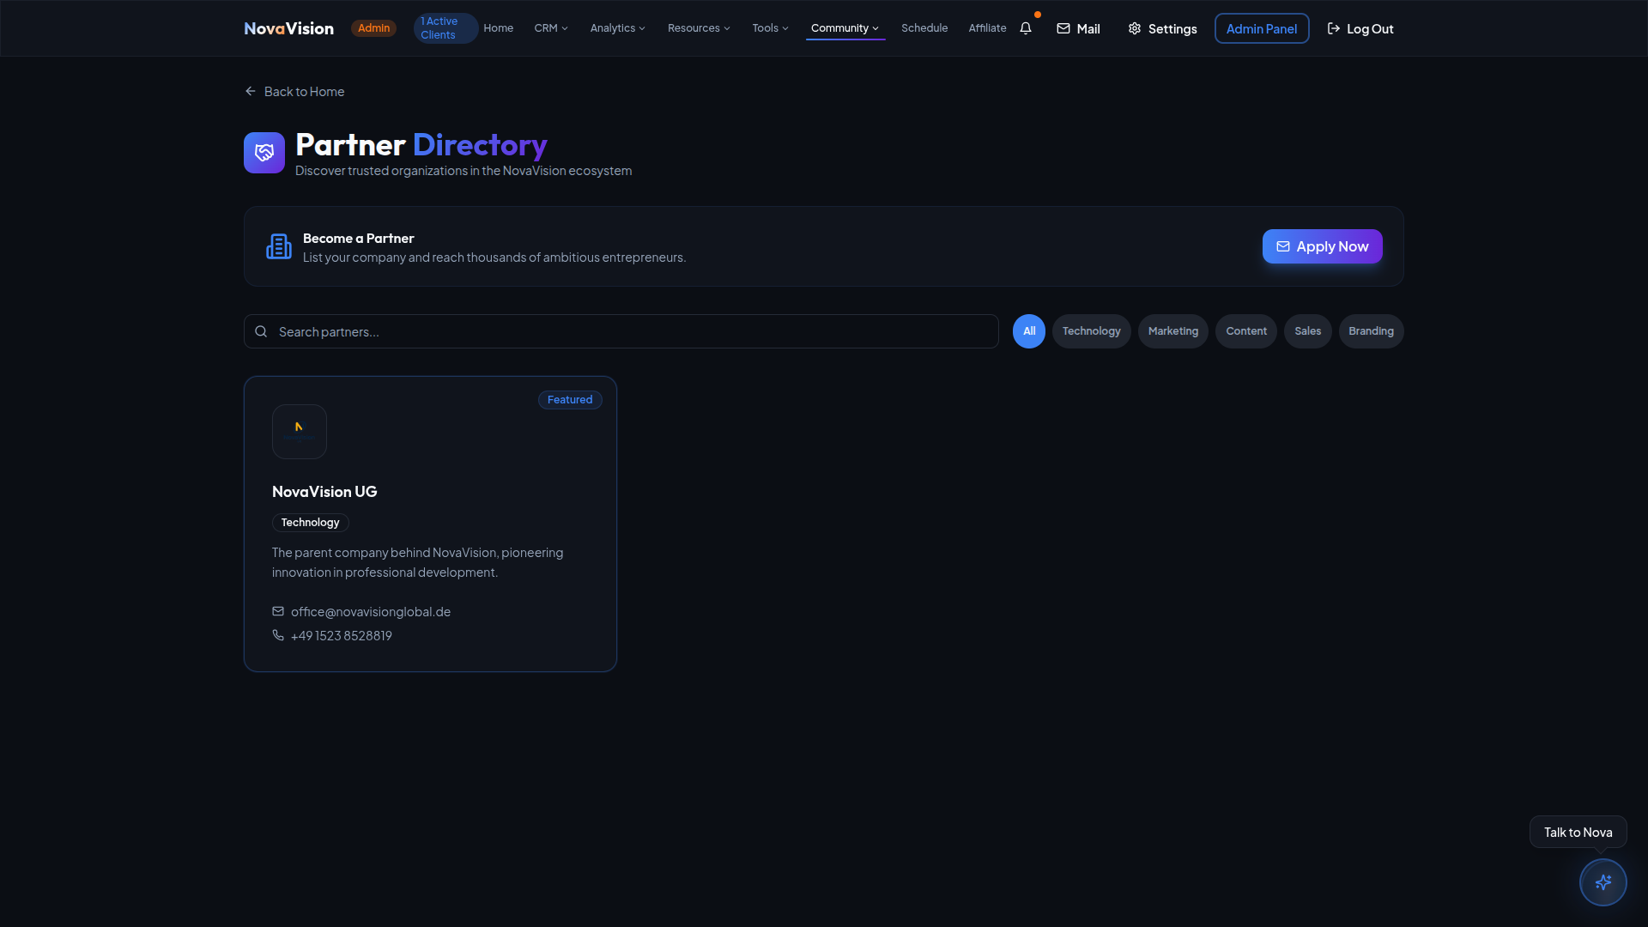This screenshot has height=927, width=1648.
Task: Open Settings via gear icon
Action: [x=1135, y=29]
